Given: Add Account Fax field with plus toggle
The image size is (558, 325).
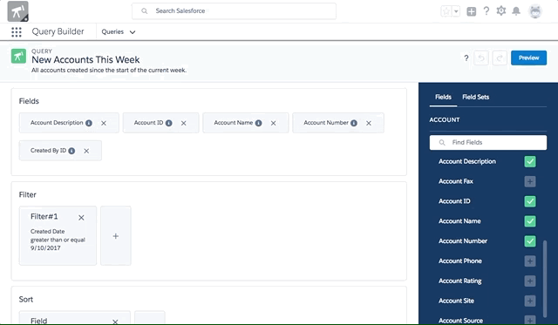Looking at the screenshot, I should [x=530, y=181].
